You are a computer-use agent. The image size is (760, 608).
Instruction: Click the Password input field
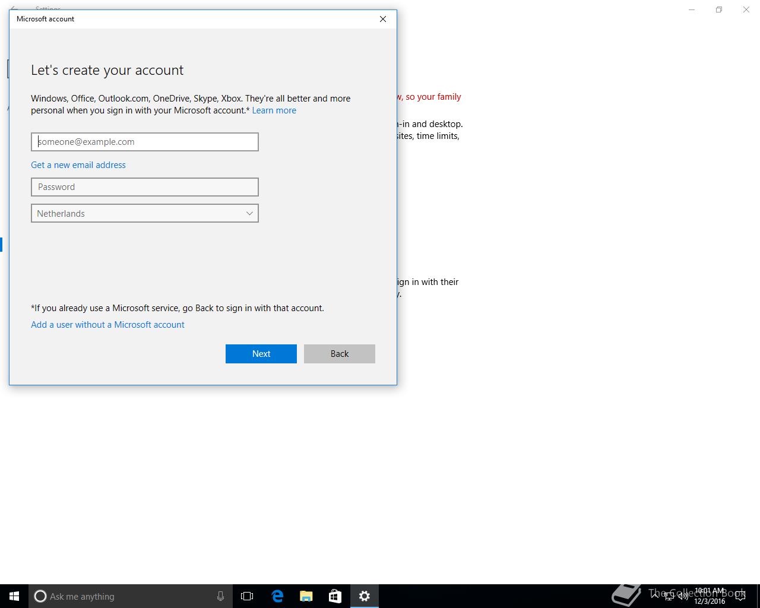click(145, 187)
